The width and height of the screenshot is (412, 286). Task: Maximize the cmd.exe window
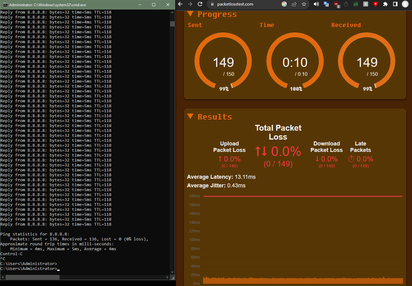tap(154, 5)
